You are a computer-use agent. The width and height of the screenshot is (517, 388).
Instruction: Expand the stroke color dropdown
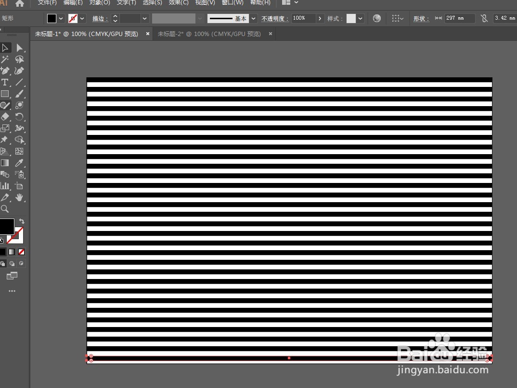82,18
